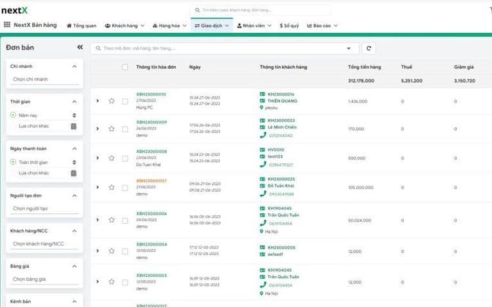Screen dimensions: 492x307
Task: Expand the row for order XBH23000008
Action: click(x=97, y=158)
